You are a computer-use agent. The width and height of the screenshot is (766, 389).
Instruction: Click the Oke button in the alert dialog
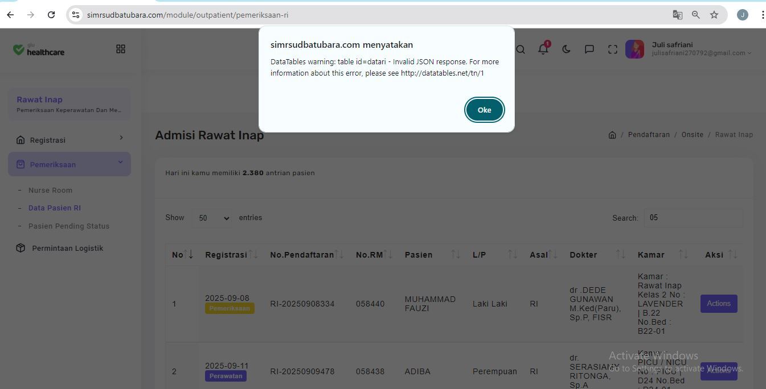click(484, 110)
